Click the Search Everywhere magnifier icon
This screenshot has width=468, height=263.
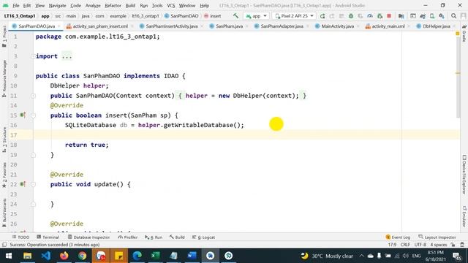(453, 16)
